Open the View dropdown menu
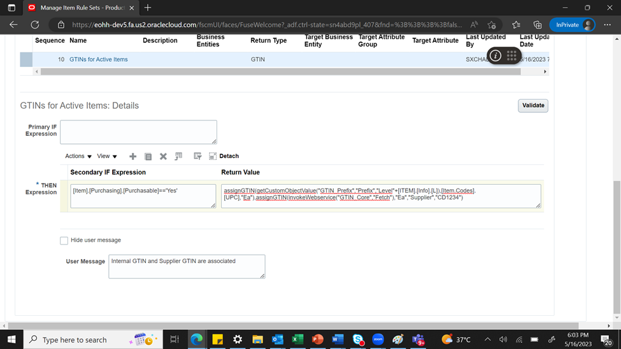This screenshot has height=349, width=621. click(107, 156)
